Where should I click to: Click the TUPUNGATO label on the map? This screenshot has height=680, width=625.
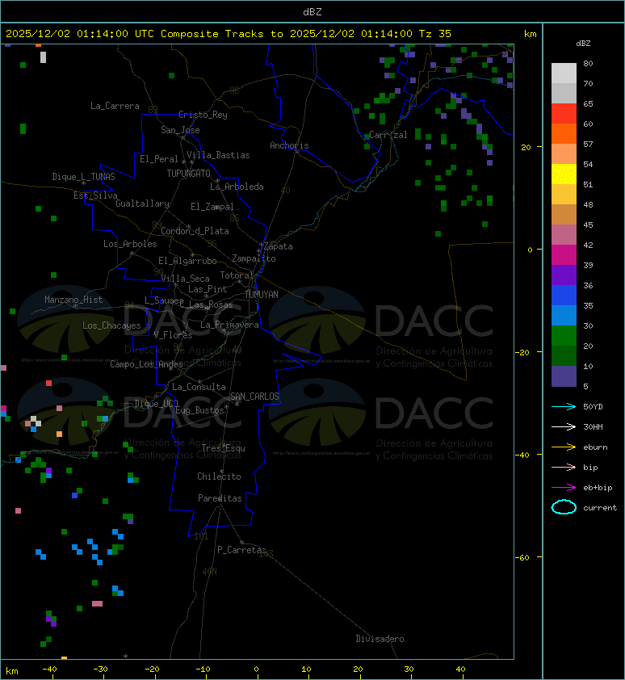click(189, 174)
